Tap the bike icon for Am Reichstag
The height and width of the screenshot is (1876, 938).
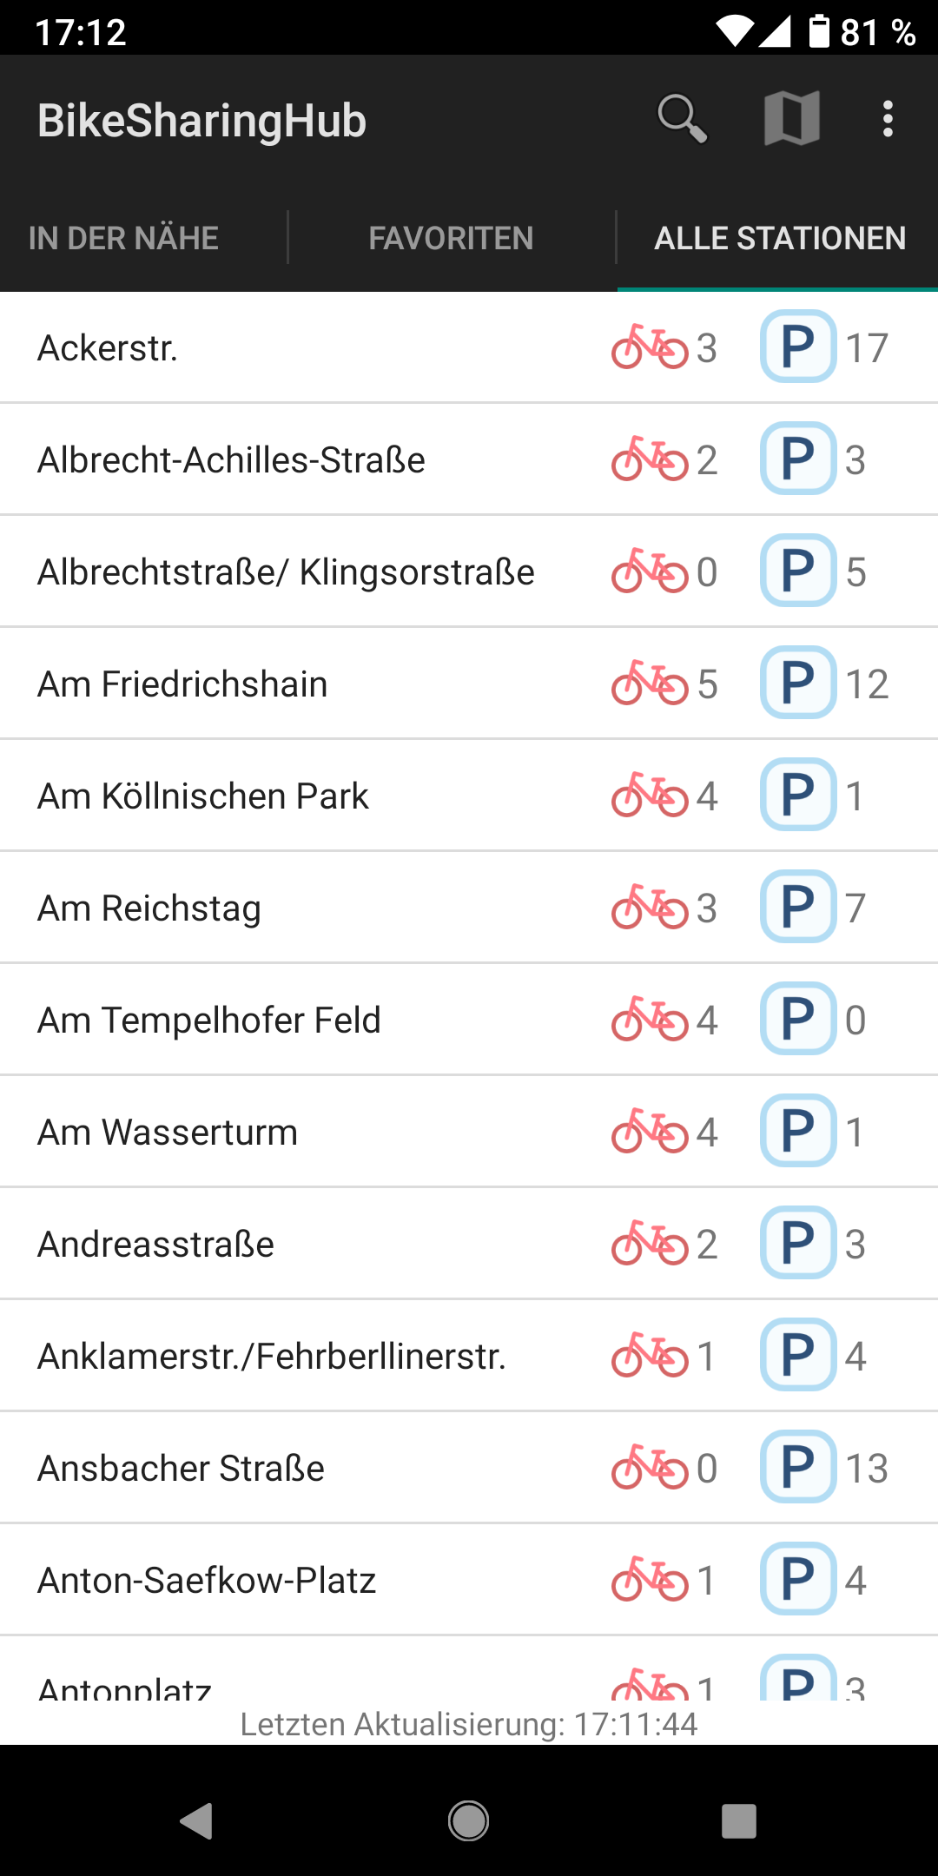pyautogui.click(x=650, y=908)
